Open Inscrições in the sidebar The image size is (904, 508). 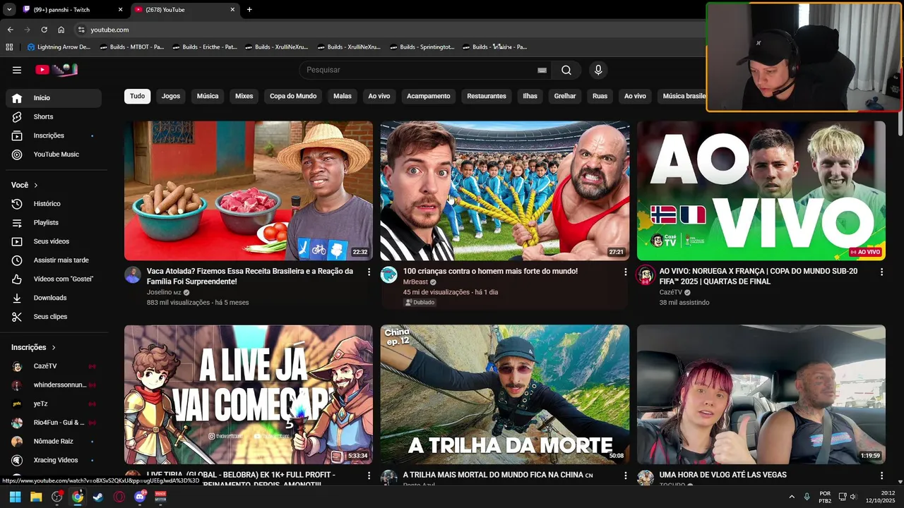click(54, 135)
